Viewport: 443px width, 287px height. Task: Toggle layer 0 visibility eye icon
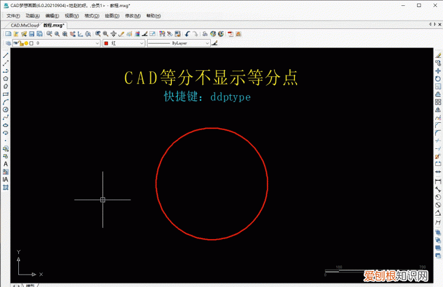coord(15,43)
